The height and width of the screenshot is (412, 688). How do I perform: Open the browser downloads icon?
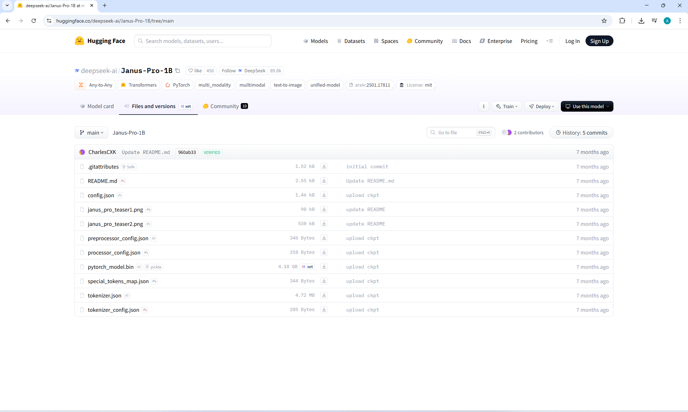[641, 21]
